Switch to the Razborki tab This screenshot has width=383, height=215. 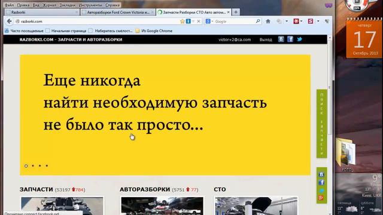click(42, 12)
